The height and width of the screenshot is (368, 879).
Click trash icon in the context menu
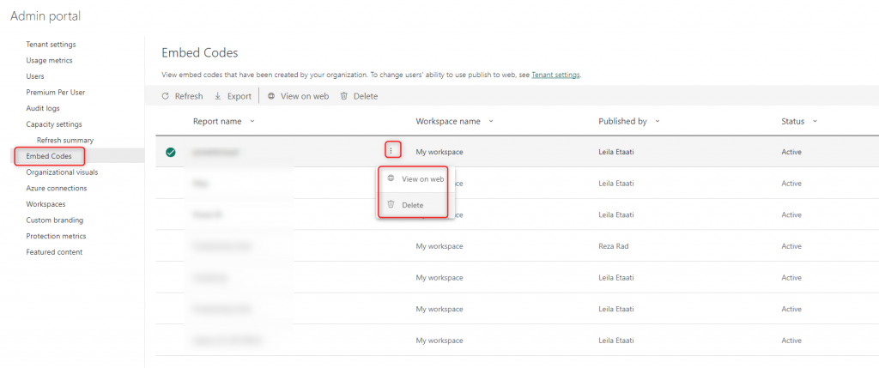[391, 204]
